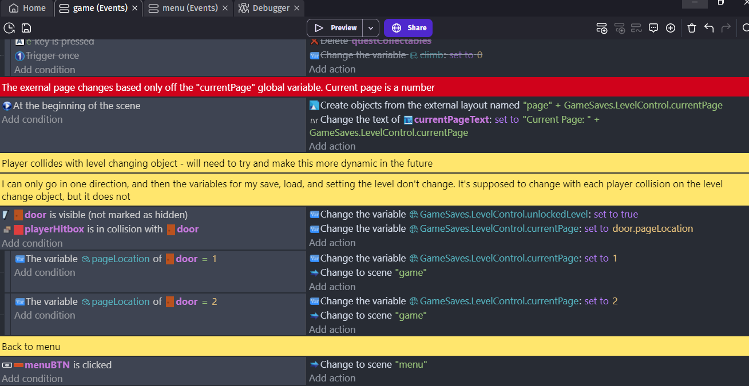Click the 'set to door.pageLocation' action

click(x=501, y=228)
